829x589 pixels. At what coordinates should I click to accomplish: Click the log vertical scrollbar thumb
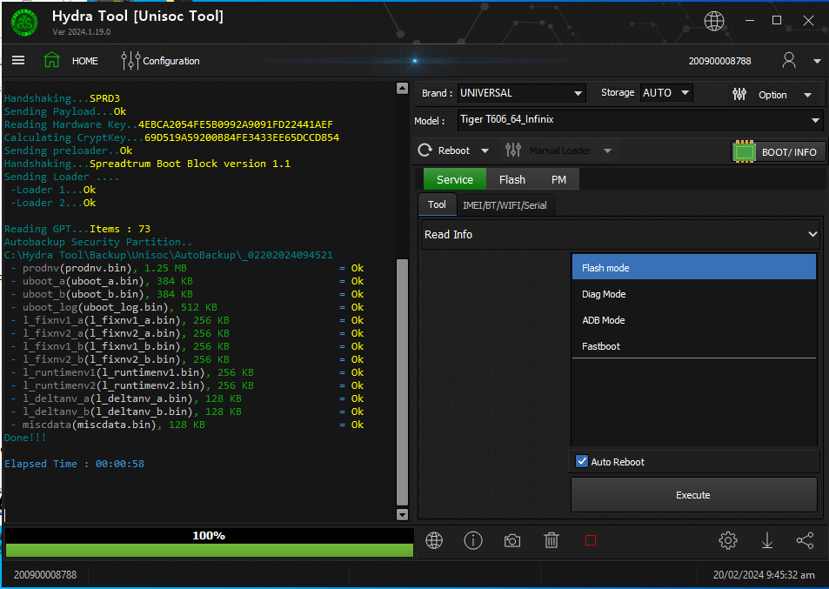click(x=403, y=382)
